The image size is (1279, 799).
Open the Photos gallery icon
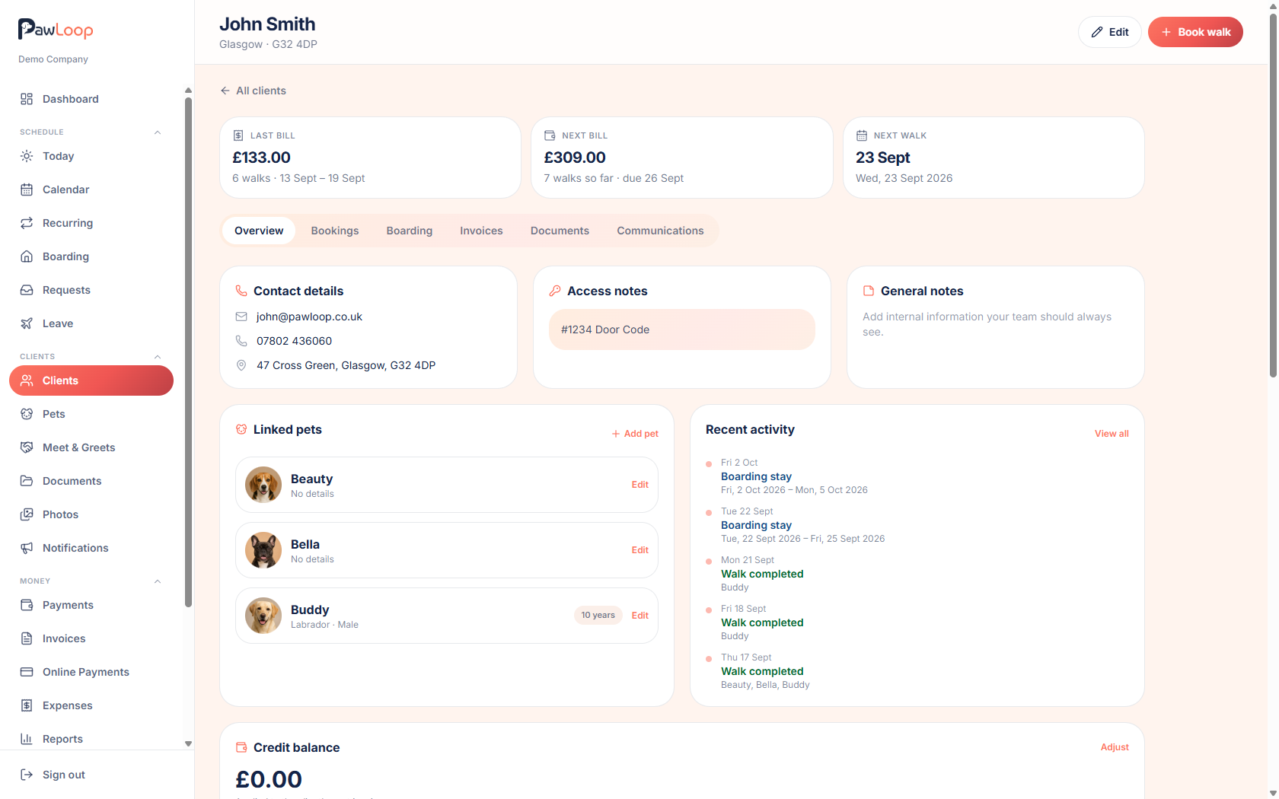27,514
